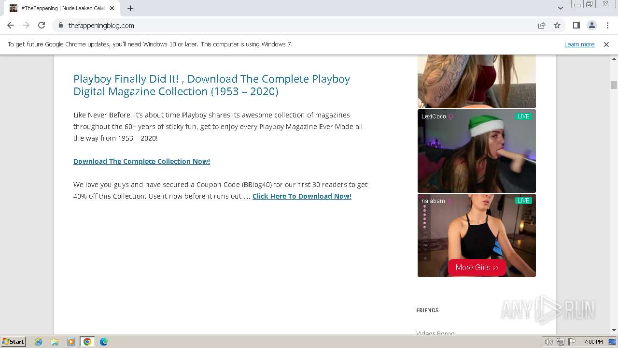Click the page scrollbar down arrow
The image size is (618, 348).
614,330
